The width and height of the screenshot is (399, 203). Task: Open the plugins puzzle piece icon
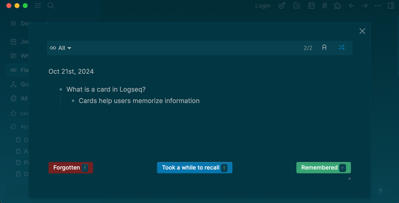pyautogui.click(x=338, y=6)
